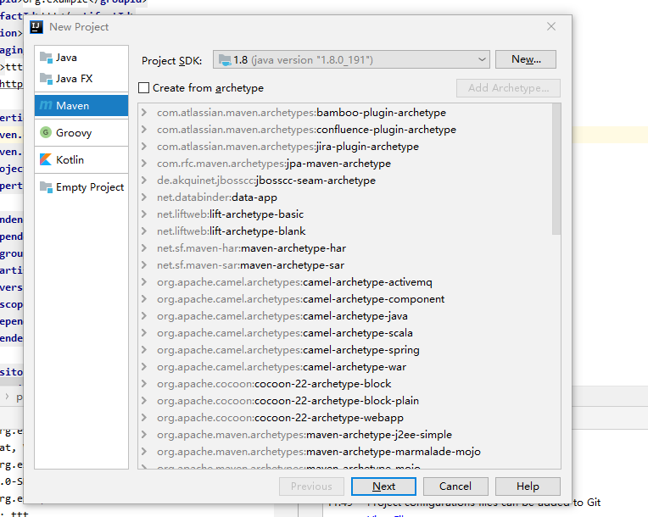Viewport: 648px width, 517px height.
Task: Expand the confluence-plugin-archetype entry
Action: 144,129
